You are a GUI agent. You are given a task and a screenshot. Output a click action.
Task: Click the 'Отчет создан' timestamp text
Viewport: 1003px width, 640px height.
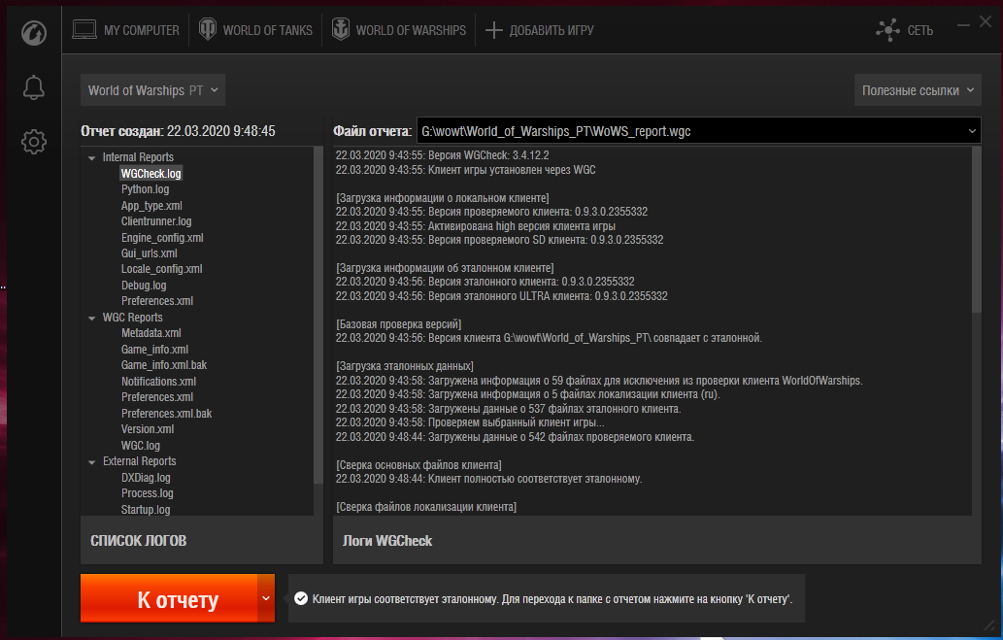pos(178,131)
